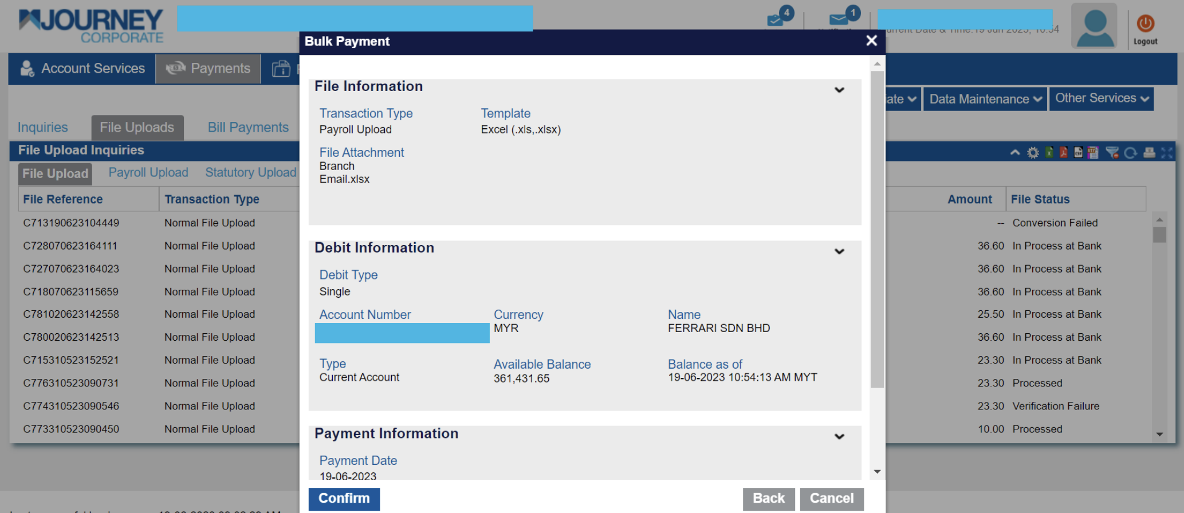Export list to PDF icon
This screenshot has width=1184, height=513.
click(x=1064, y=152)
